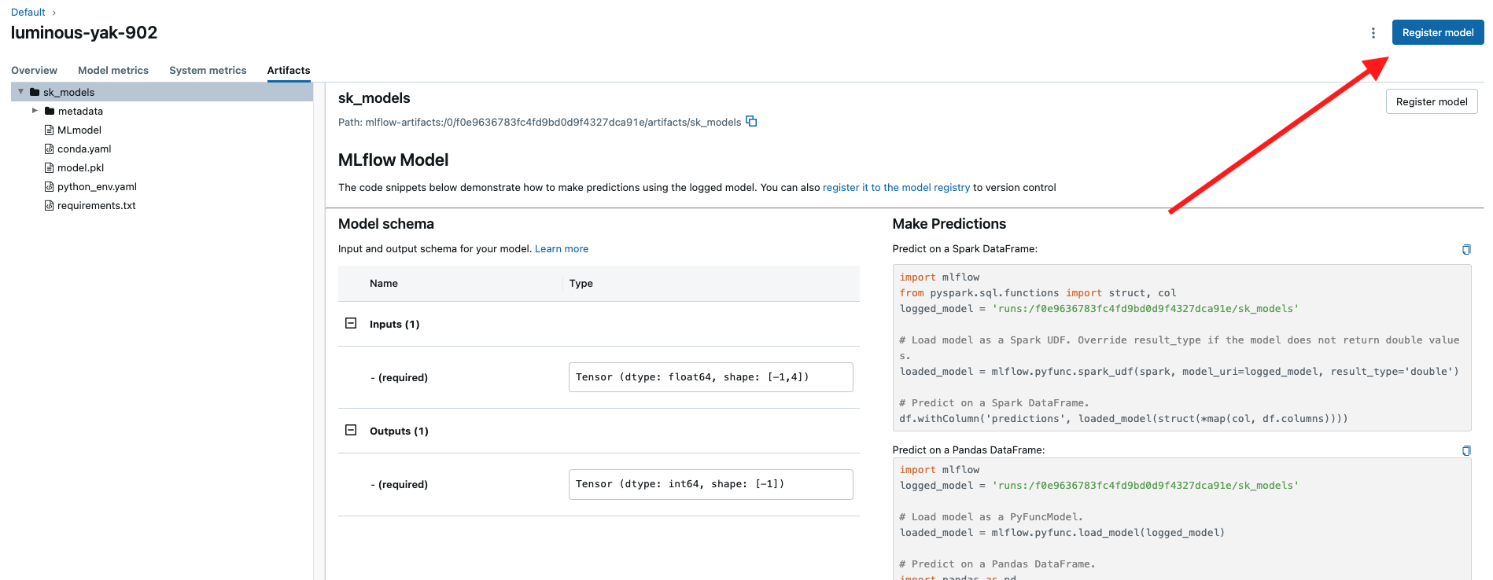Collapse the Inputs (1) schema section
Viewport: 1493px width, 580px height.
coord(351,323)
